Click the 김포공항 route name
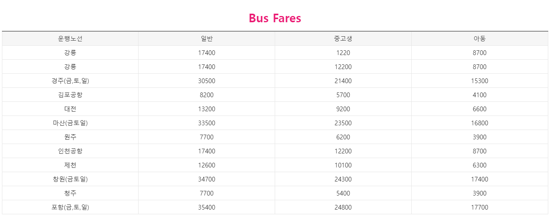551x217 pixels. 70,95
